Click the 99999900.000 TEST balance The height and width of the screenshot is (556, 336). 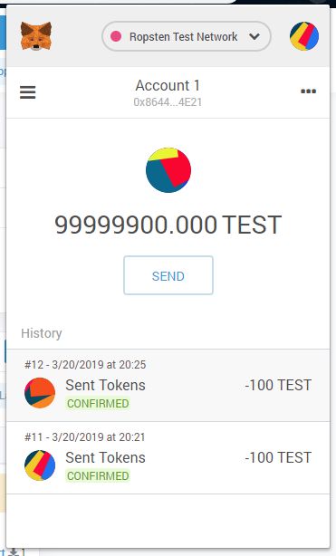coord(168,225)
